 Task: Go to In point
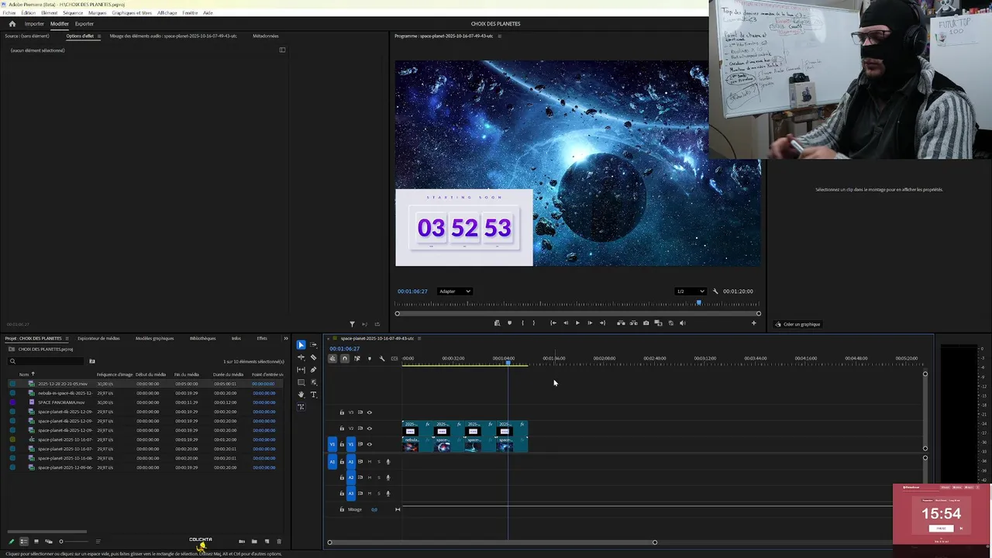(x=553, y=323)
